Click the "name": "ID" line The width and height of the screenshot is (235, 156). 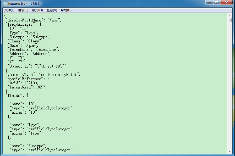[23, 104]
